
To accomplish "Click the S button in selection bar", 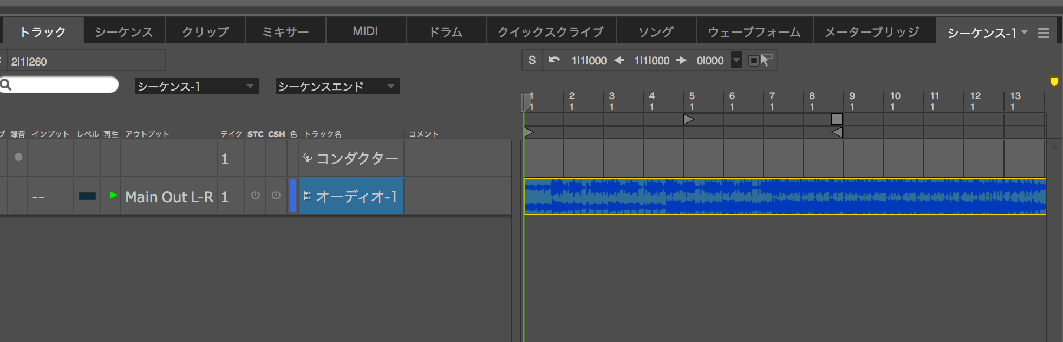I will pos(532,60).
